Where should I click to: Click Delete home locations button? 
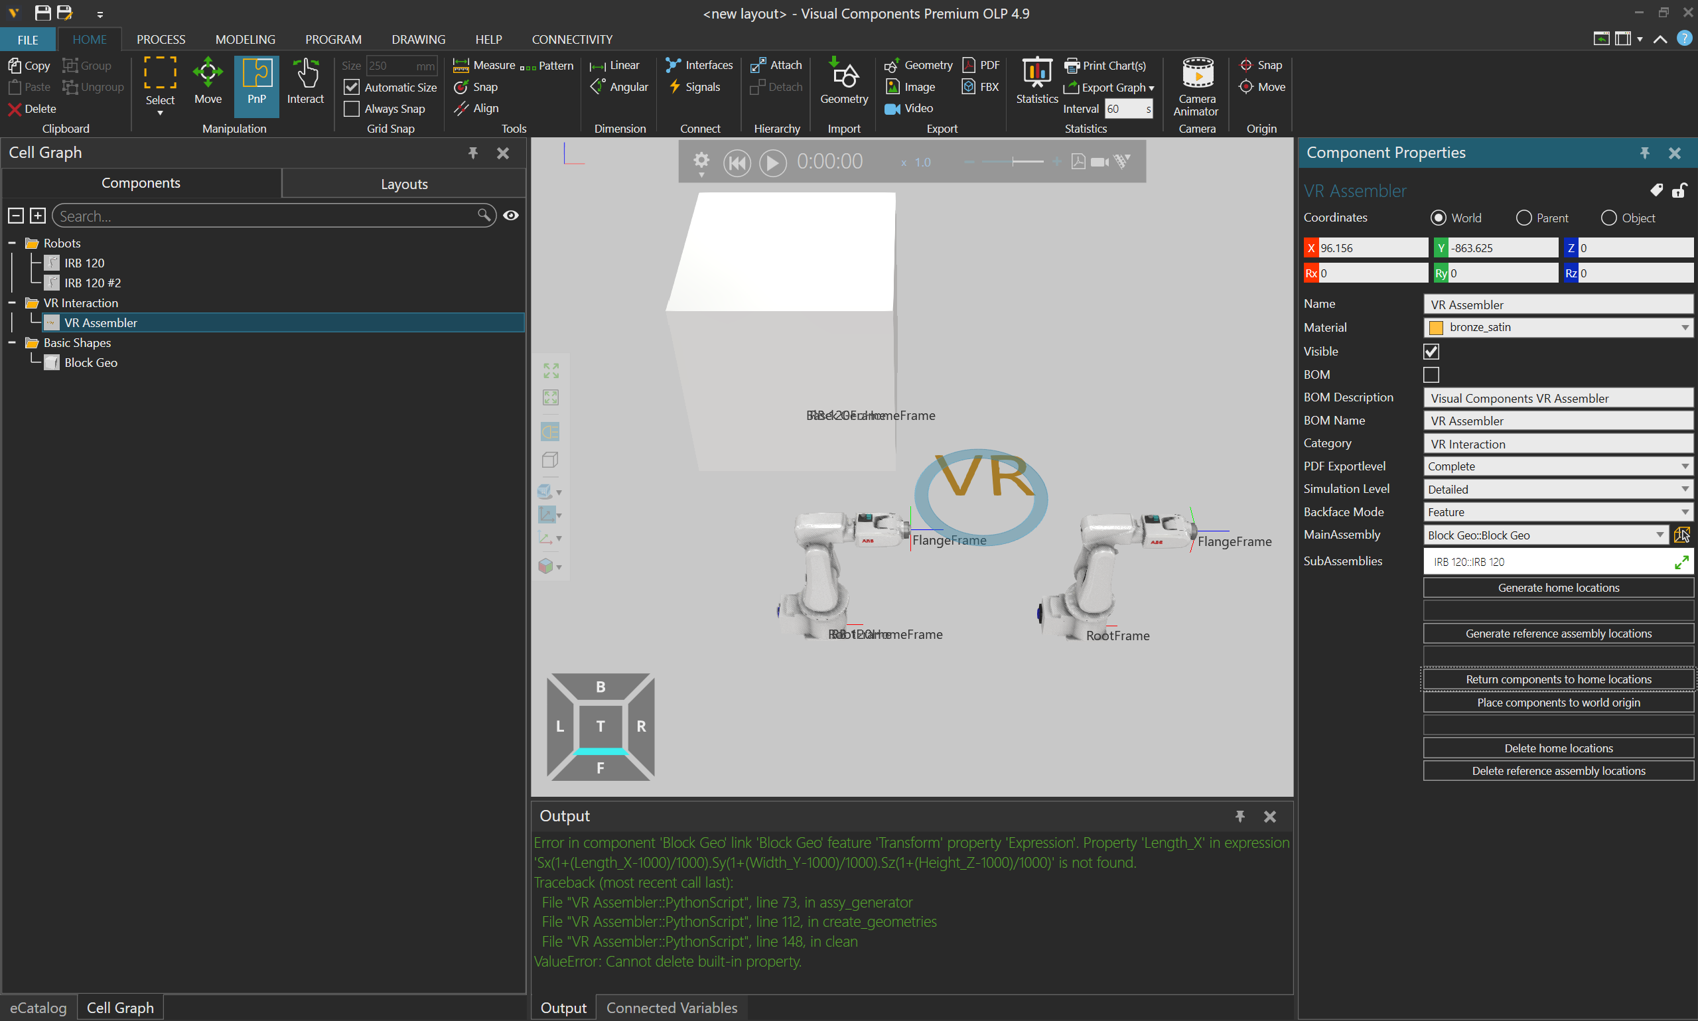[1557, 748]
